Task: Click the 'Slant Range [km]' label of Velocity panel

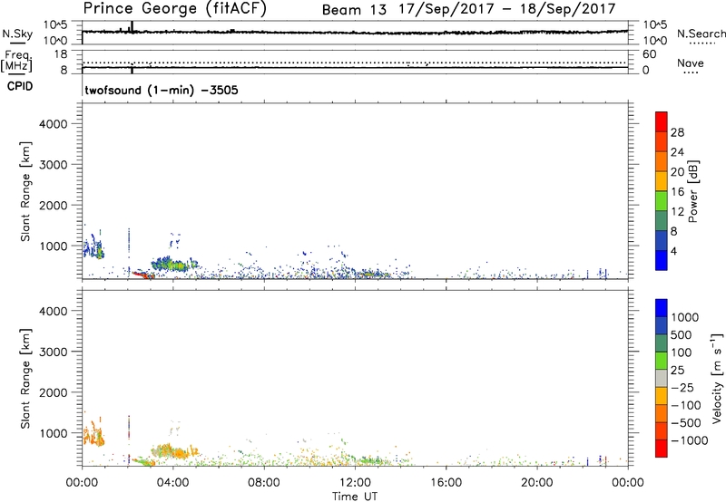Action: point(25,379)
